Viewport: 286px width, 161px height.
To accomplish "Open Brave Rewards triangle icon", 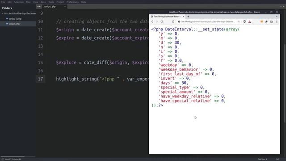I will [x=250, y=21].
